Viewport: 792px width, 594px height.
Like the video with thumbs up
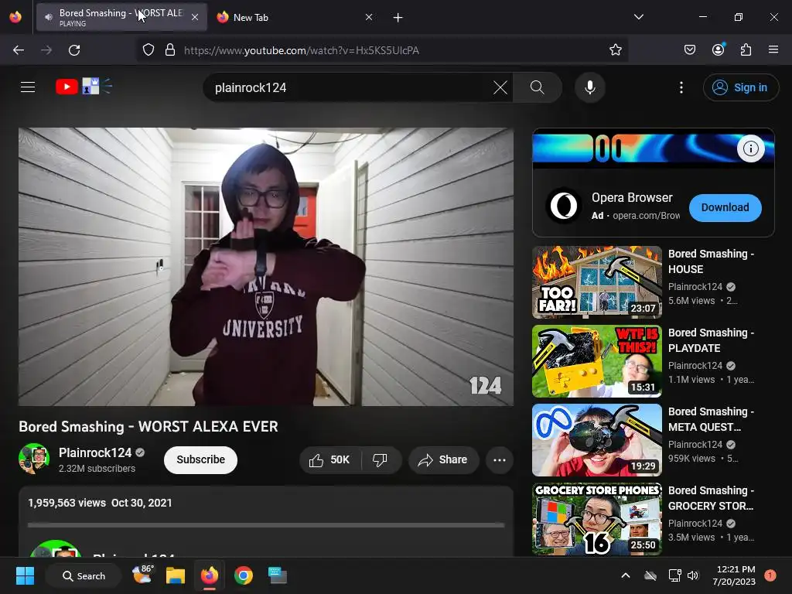(329, 459)
